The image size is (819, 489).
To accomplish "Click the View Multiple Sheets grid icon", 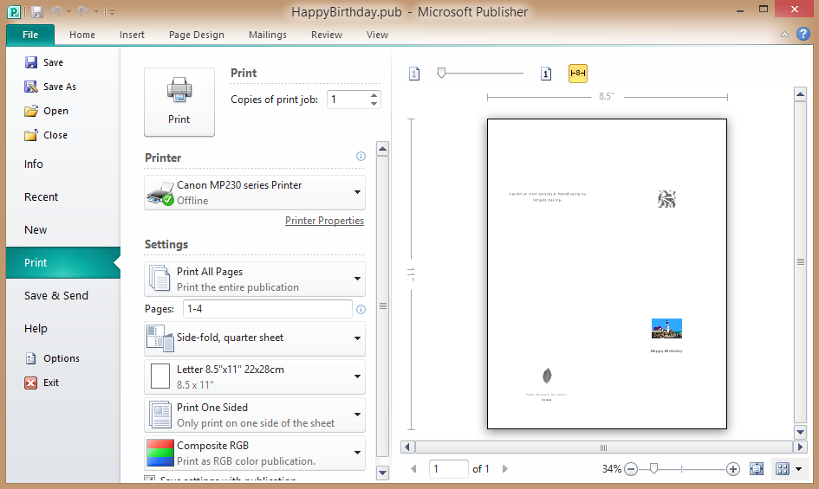I will point(783,468).
